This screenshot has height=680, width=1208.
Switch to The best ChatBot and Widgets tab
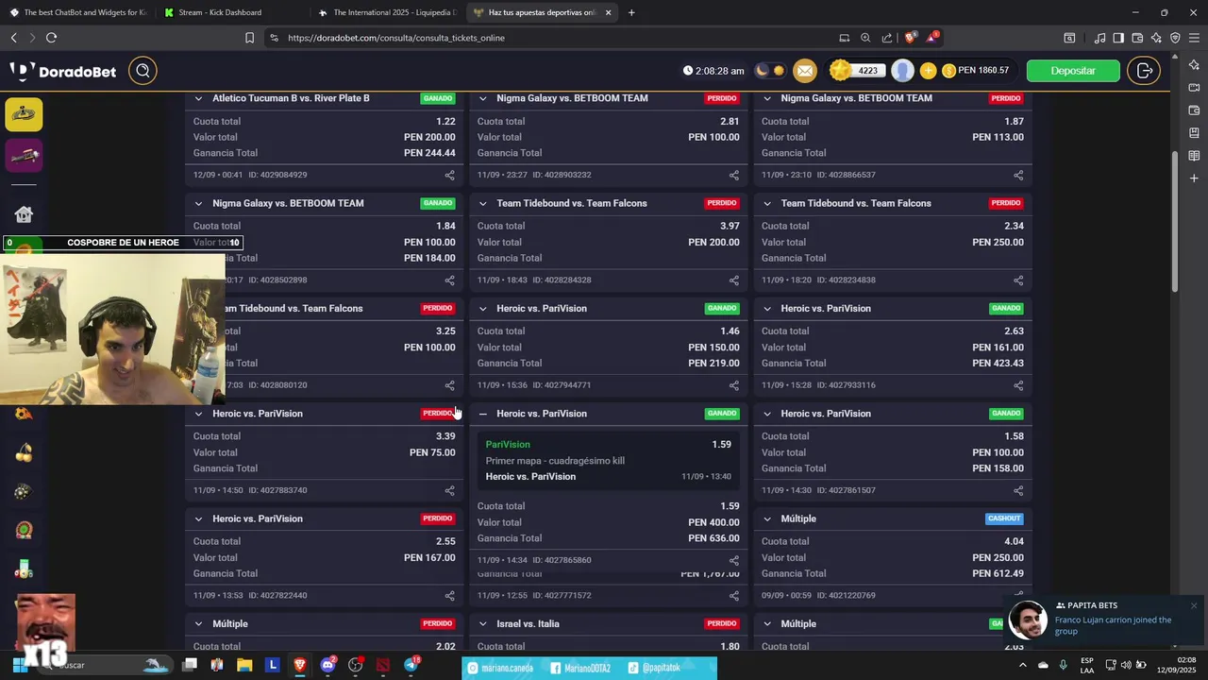(x=76, y=12)
